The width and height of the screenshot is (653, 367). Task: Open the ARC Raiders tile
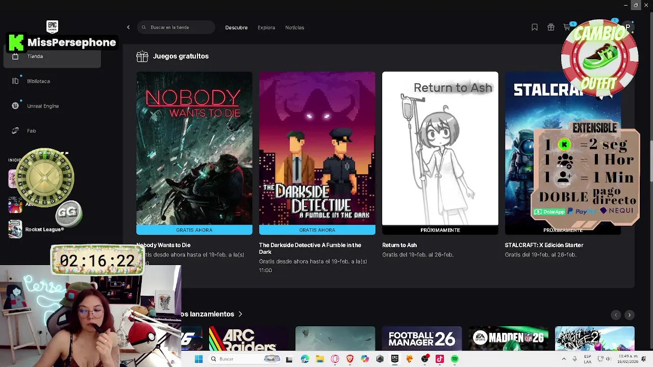pyautogui.click(x=249, y=339)
